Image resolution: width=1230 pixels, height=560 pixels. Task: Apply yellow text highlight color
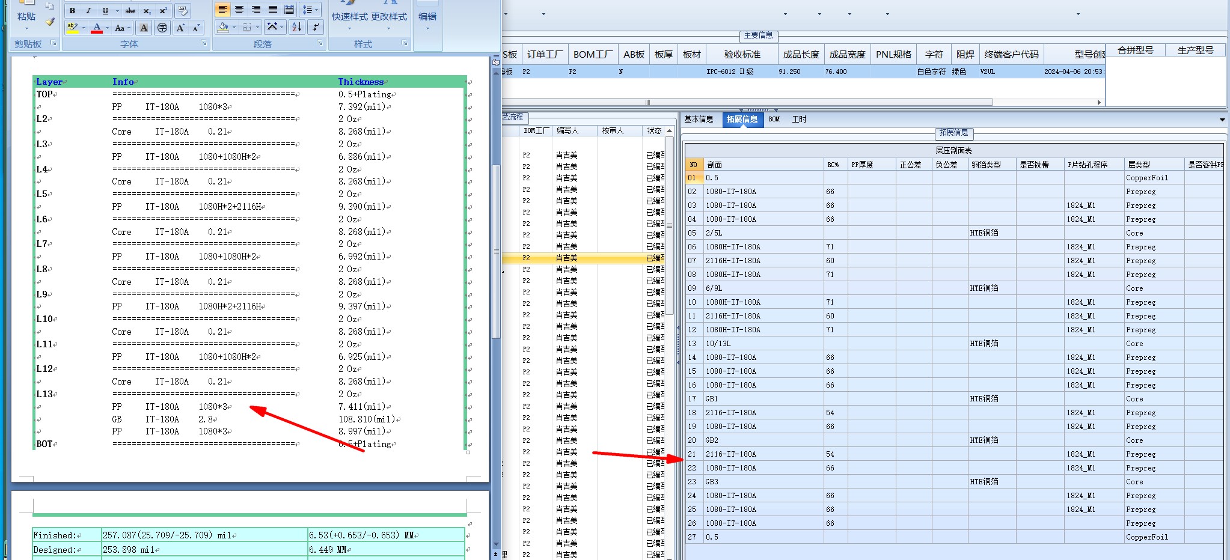pos(73,28)
